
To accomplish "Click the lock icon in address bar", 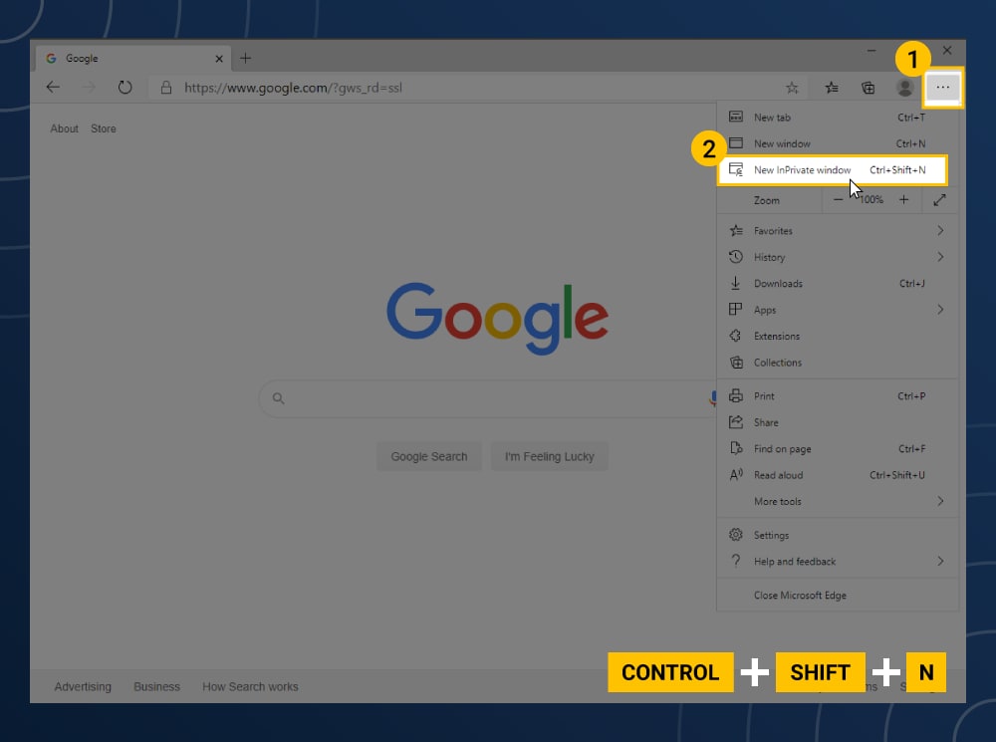I will point(165,88).
